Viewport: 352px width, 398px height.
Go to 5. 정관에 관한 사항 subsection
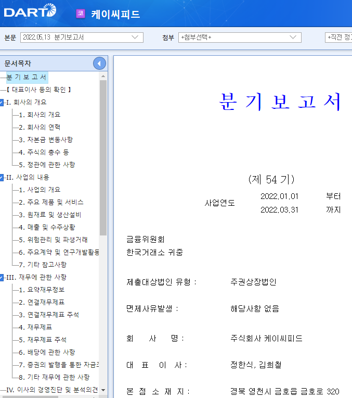tap(47, 165)
